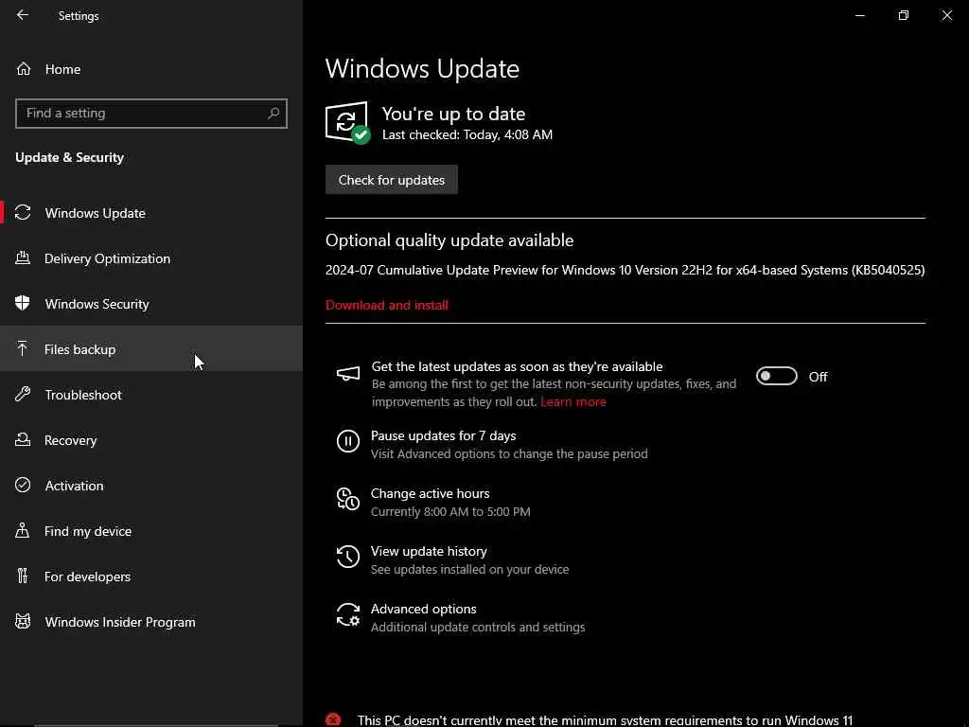The height and width of the screenshot is (727, 969).
Task: Click 'Last checked: Today, 4:08 AM' text
Action: (467, 134)
